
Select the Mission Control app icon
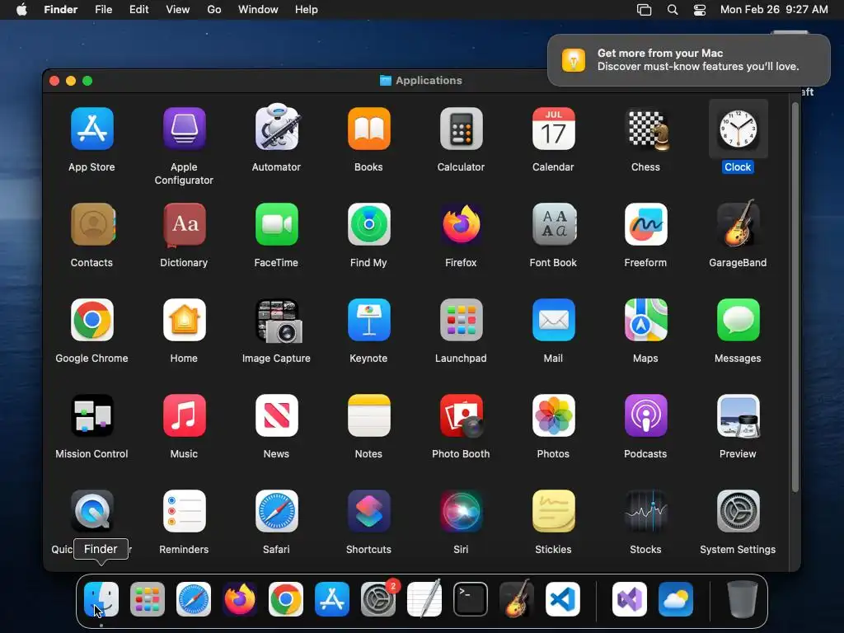coord(92,415)
